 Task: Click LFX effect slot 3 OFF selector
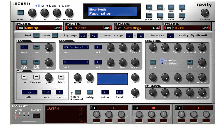pyautogui.click(x=197, y=108)
